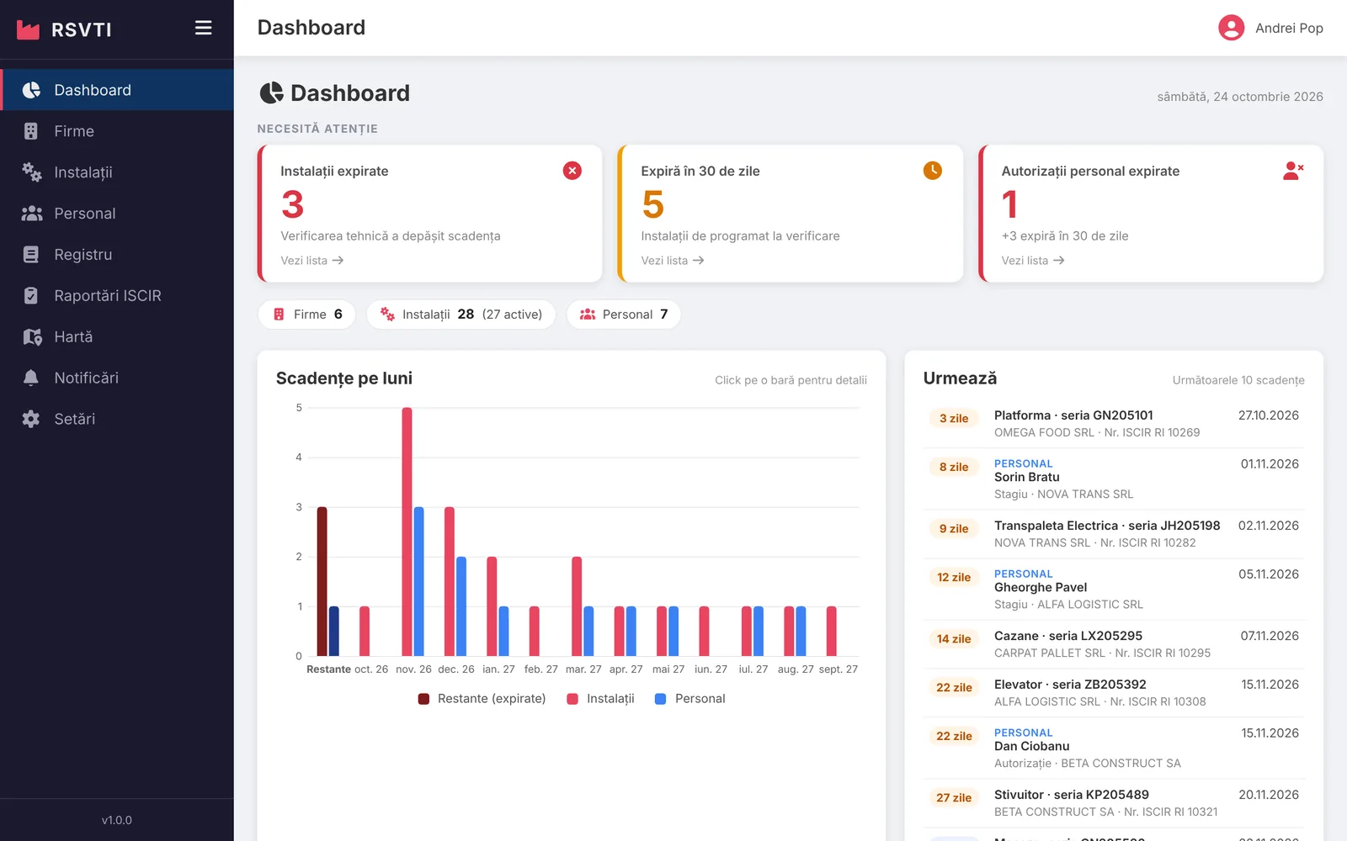The height and width of the screenshot is (841, 1347).
Task: Open the Cazane seria LX205295 row
Action: pyautogui.click(x=1114, y=644)
